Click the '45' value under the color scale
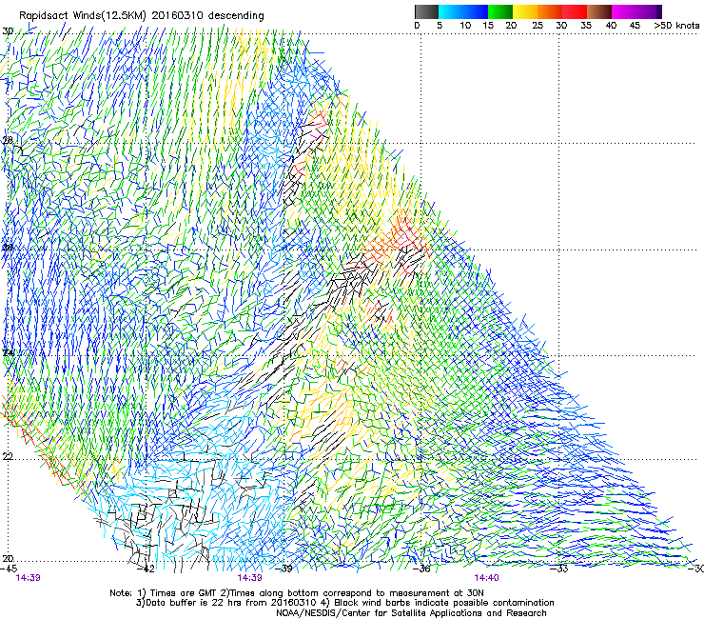The width and height of the screenshot is (704, 619). pyautogui.click(x=635, y=26)
